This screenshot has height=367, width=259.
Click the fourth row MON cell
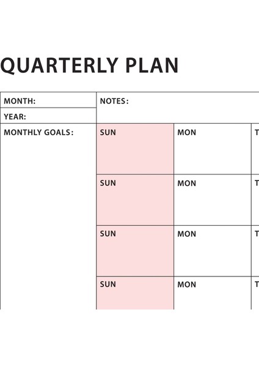click(213, 293)
